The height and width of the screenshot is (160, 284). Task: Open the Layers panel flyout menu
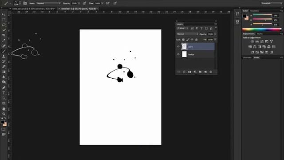(215, 24)
